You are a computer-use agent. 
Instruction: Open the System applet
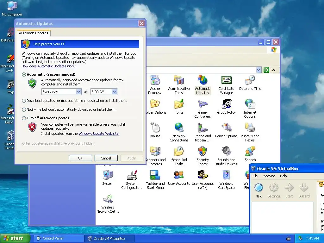108,178
